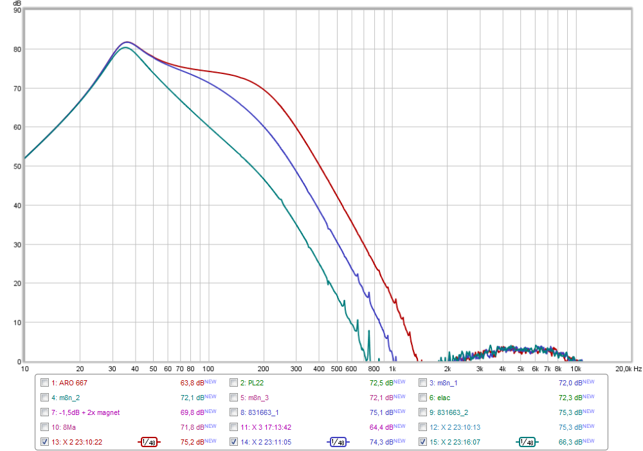Select the 75,1 dB value for 831663_1

(x=381, y=412)
